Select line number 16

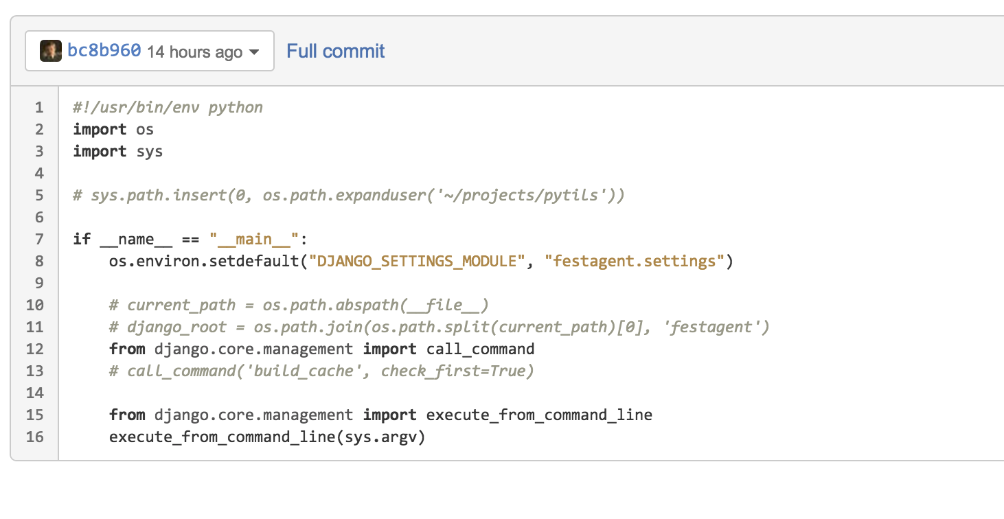35,437
